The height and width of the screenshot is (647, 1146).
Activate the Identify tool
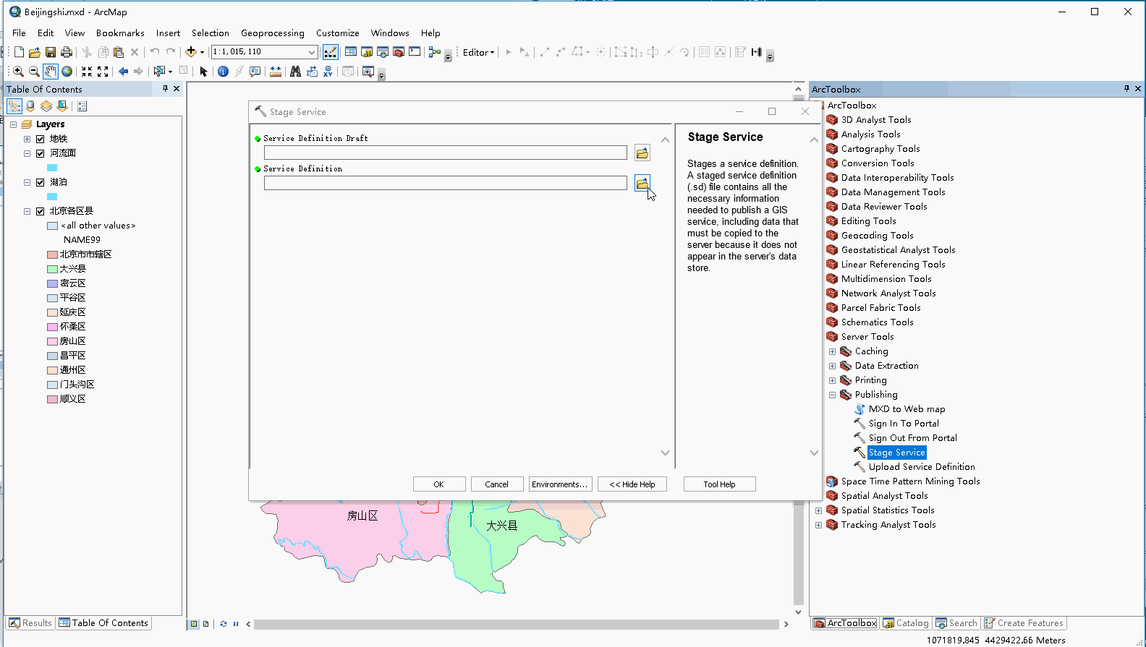223,72
